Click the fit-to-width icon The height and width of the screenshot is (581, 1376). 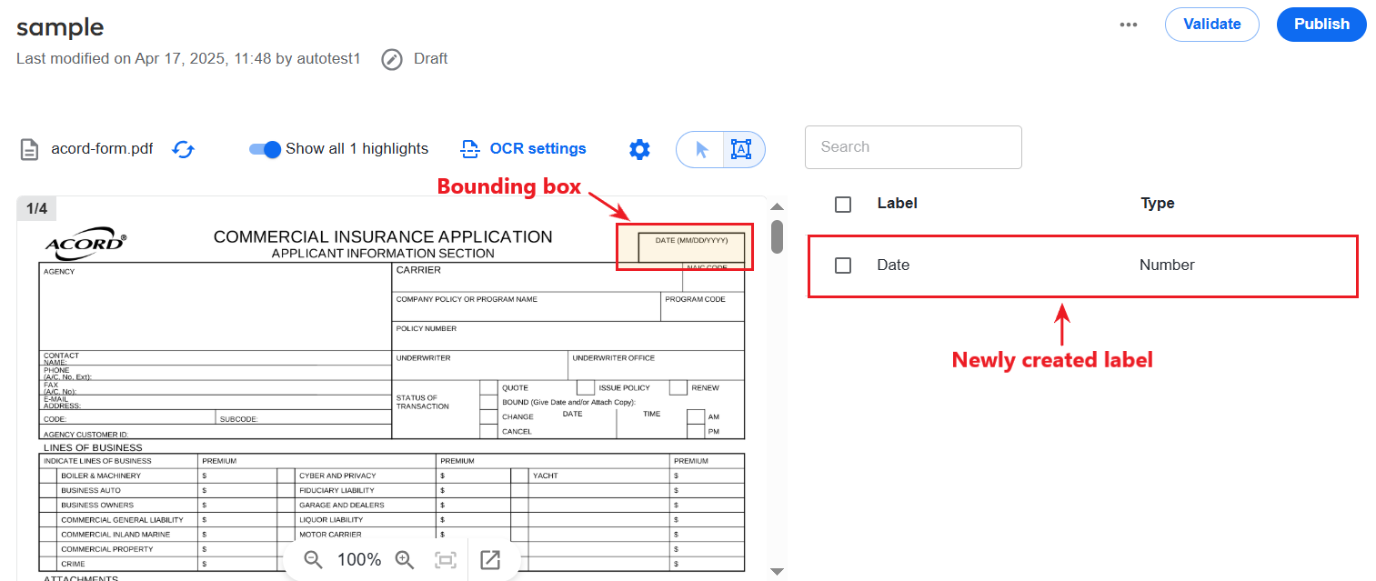[x=446, y=560]
